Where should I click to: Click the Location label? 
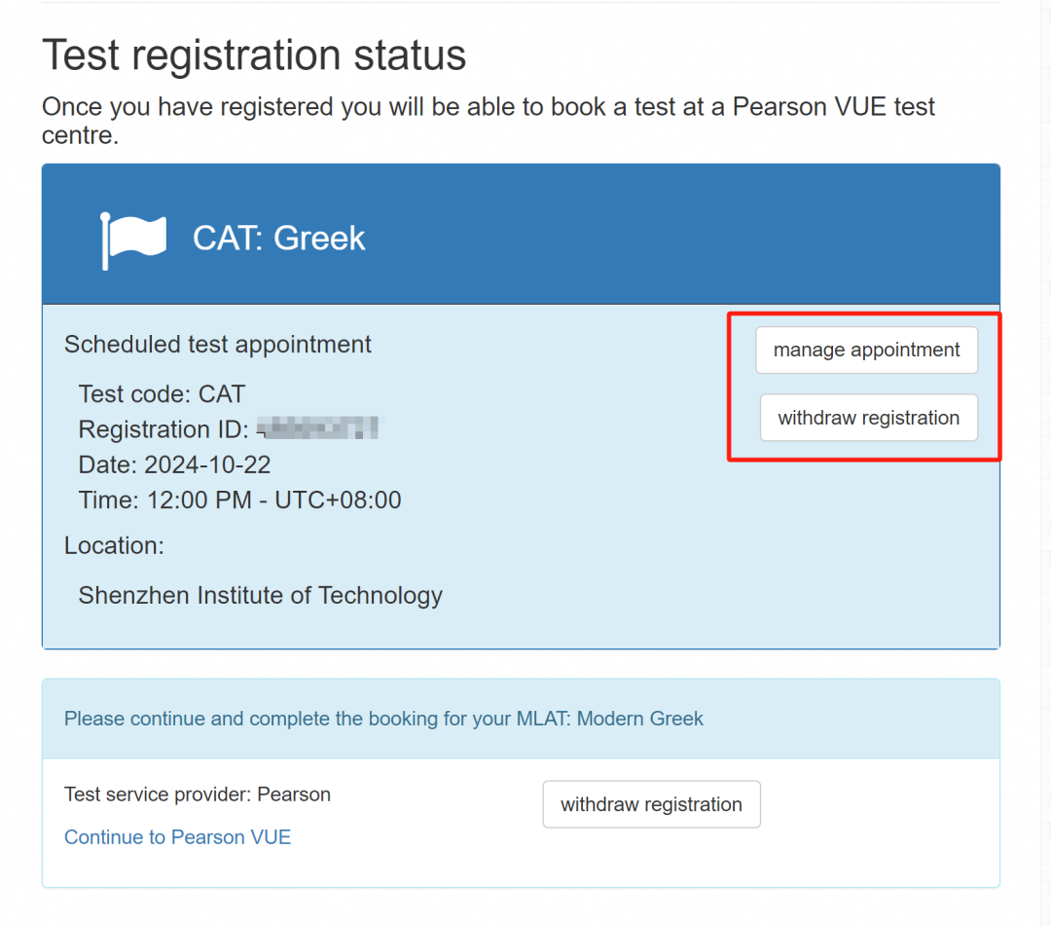point(114,546)
